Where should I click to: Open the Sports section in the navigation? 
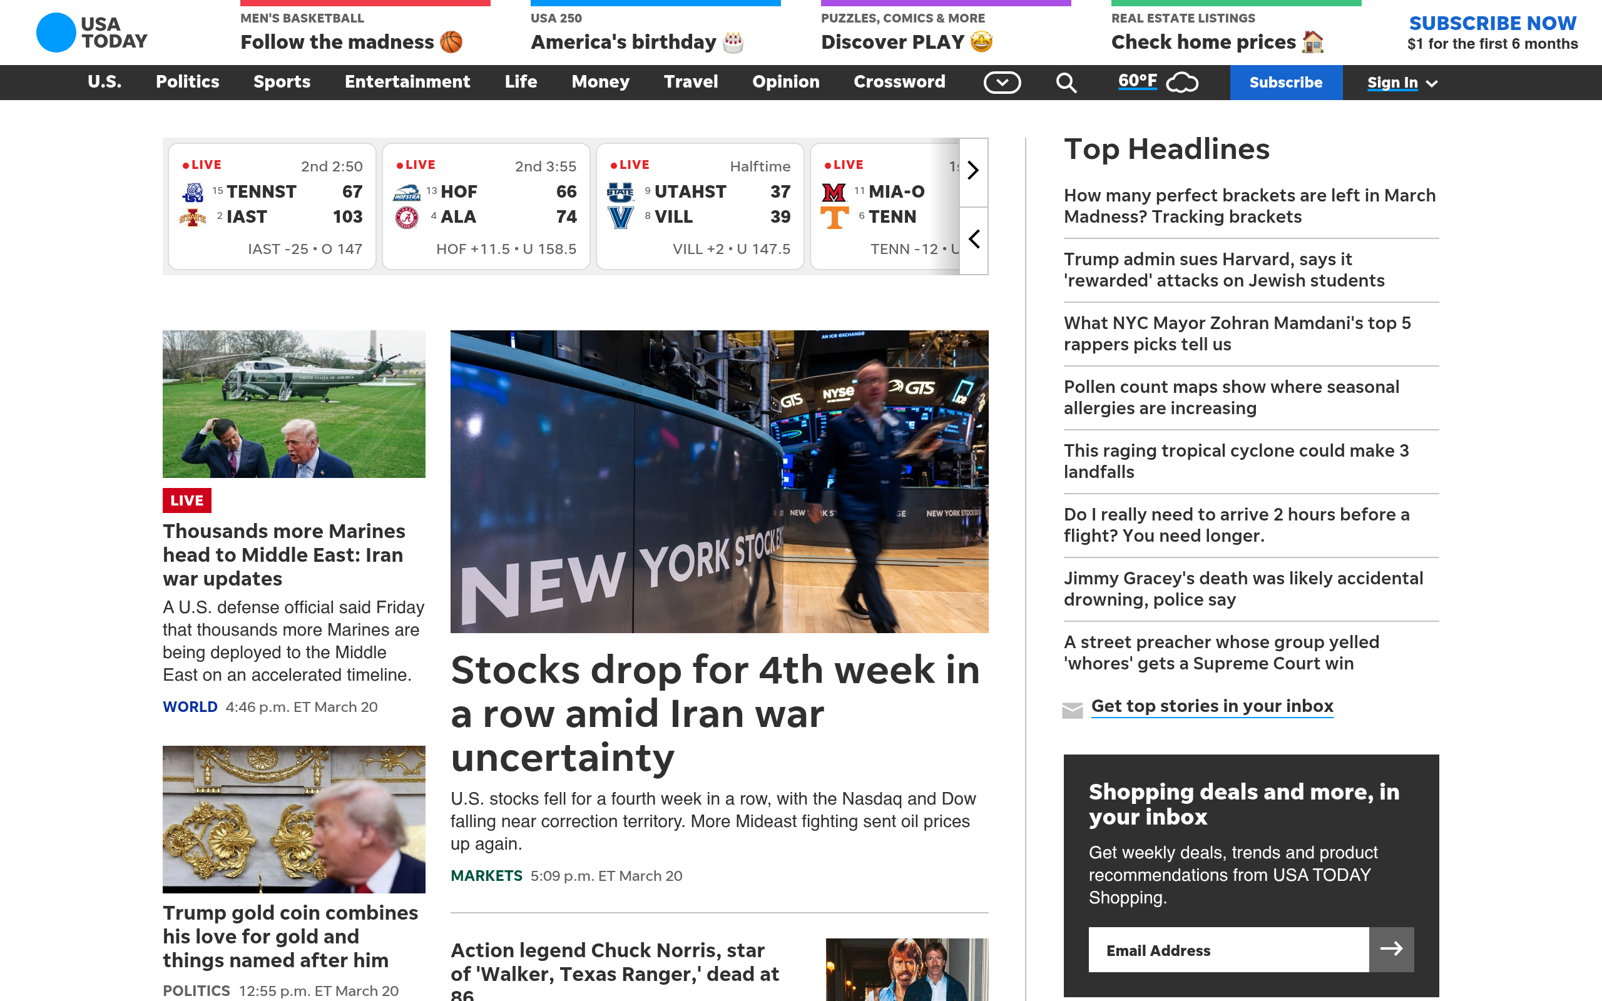click(282, 82)
